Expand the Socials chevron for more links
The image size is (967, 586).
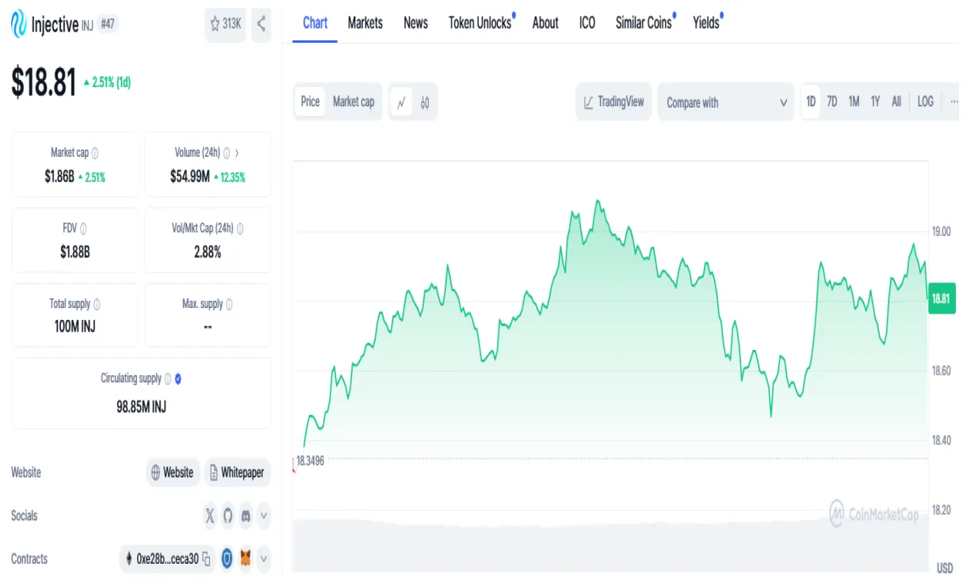(x=264, y=516)
